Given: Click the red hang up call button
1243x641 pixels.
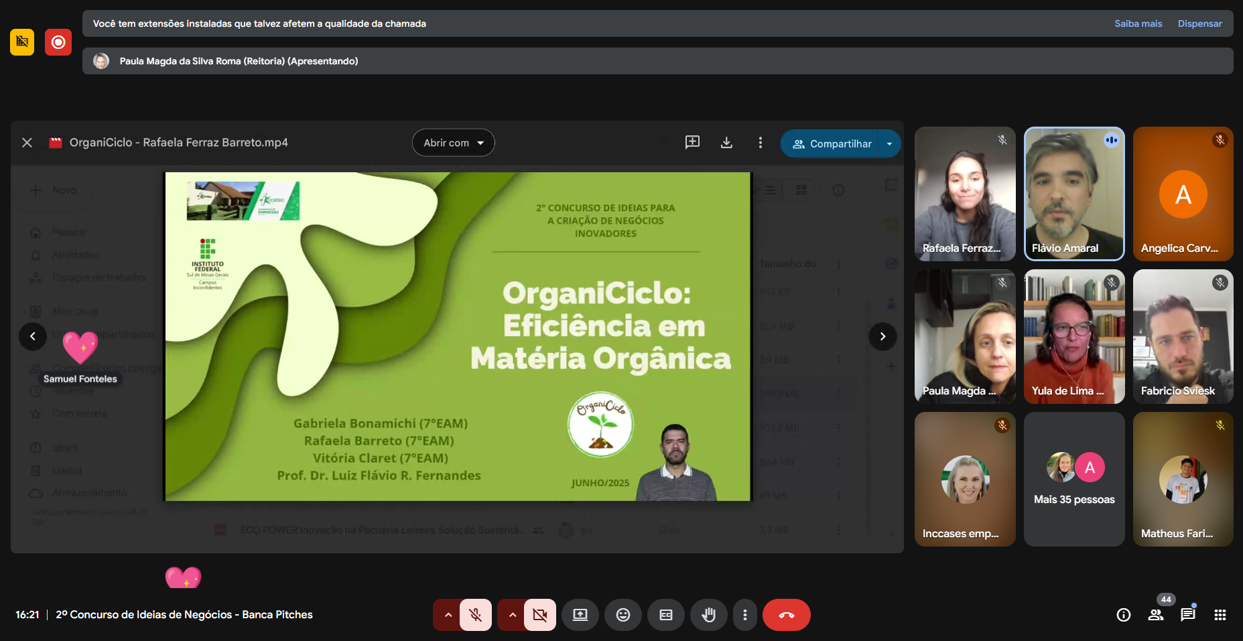Looking at the screenshot, I should (x=786, y=615).
